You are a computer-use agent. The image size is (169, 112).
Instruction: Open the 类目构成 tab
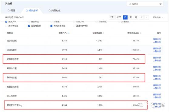[55, 11]
